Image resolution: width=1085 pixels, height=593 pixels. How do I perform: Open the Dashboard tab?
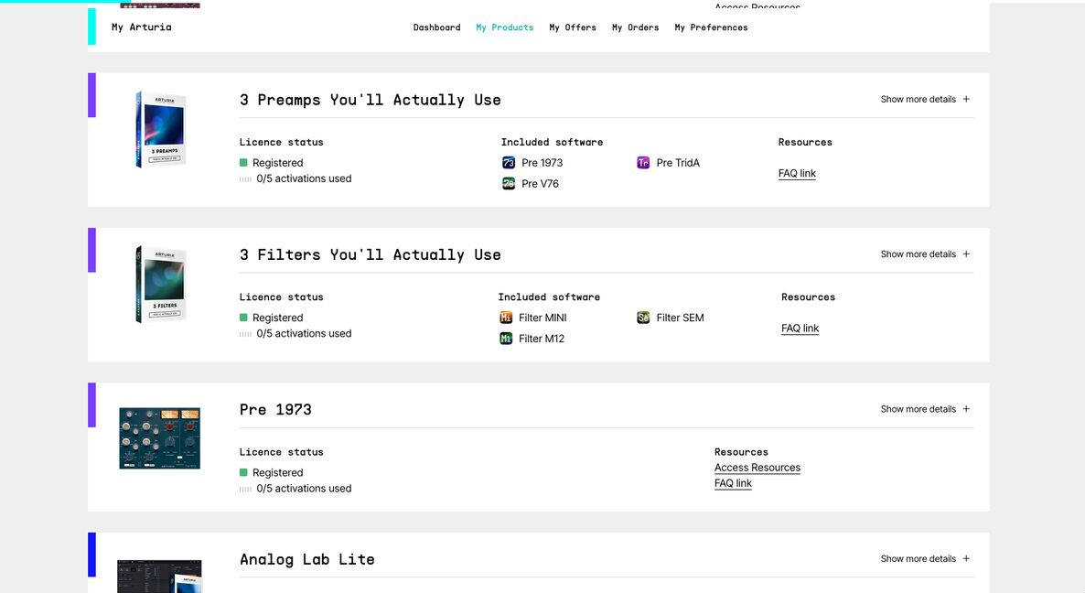436,27
